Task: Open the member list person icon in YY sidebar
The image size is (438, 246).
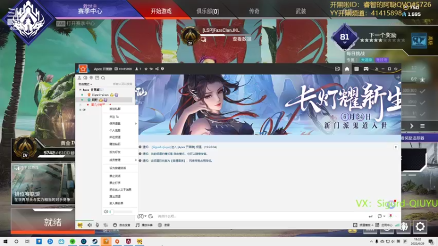Action: click(79, 78)
